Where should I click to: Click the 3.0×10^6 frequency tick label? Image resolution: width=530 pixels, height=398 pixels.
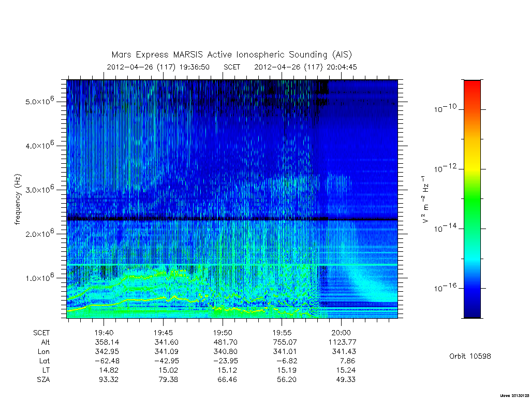coord(39,189)
